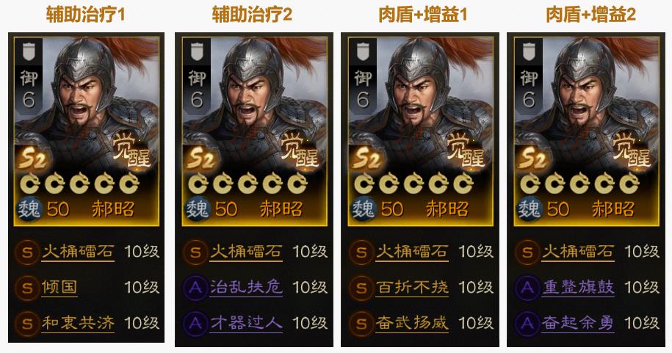Open 火桶礌石 skill under 辅助治疗2
This screenshot has height=353, width=672.
(247, 252)
